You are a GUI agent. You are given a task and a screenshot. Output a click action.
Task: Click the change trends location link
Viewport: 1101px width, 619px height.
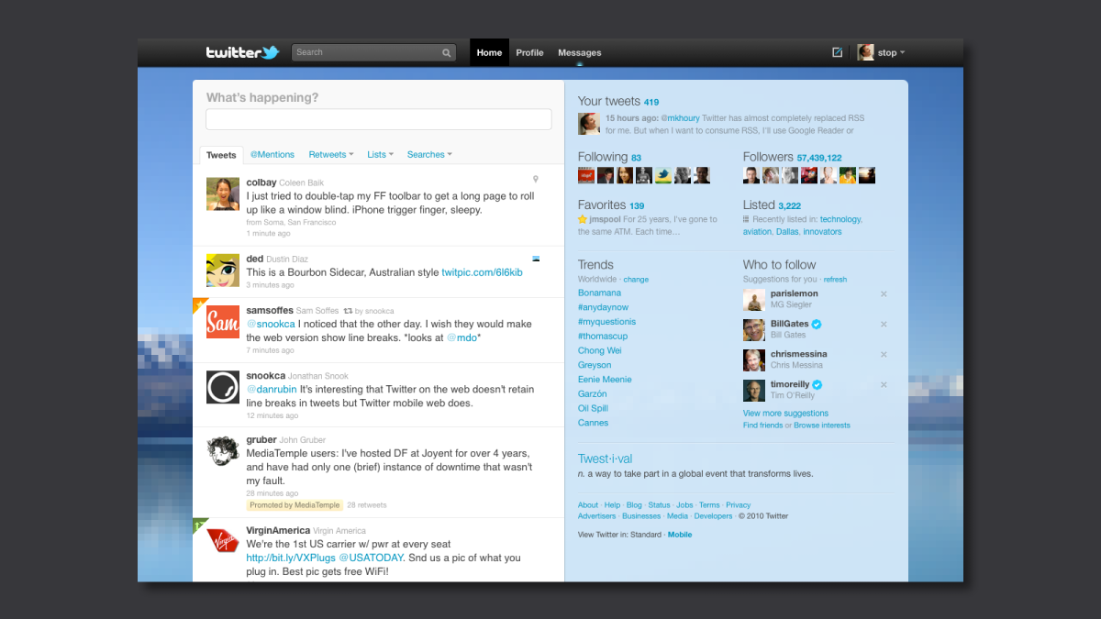click(x=636, y=279)
